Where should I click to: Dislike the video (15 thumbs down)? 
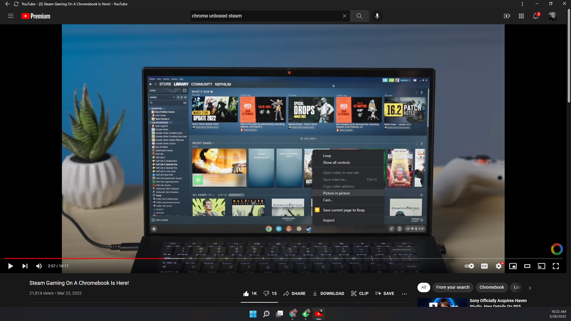tap(270, 293)
